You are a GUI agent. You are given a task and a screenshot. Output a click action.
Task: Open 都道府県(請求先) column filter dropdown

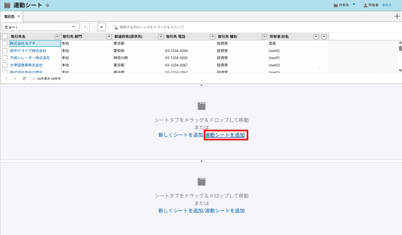[x=161, y=37]
